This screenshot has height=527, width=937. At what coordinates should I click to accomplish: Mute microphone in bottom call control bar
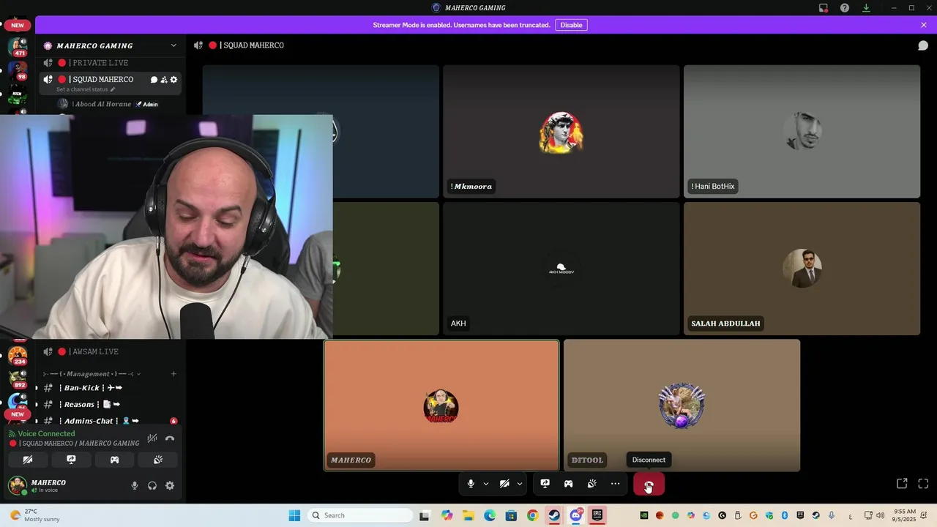[471, 484]
